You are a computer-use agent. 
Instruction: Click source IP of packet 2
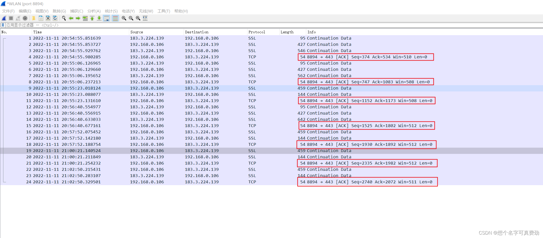click(147, 45)
